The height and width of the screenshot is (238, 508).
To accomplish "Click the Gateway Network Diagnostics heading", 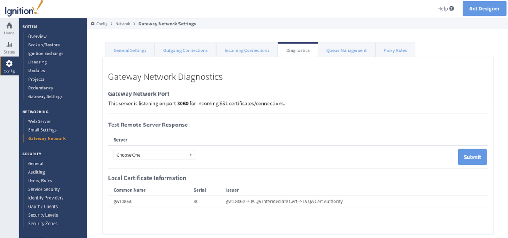I will 165,77.
